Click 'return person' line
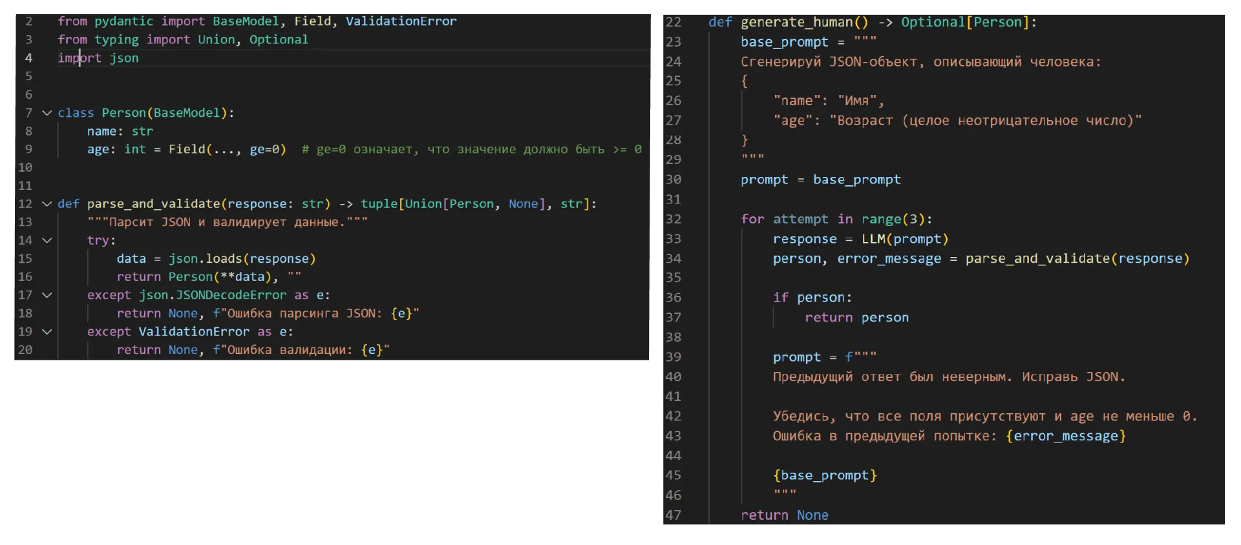 tap(856, 318)
